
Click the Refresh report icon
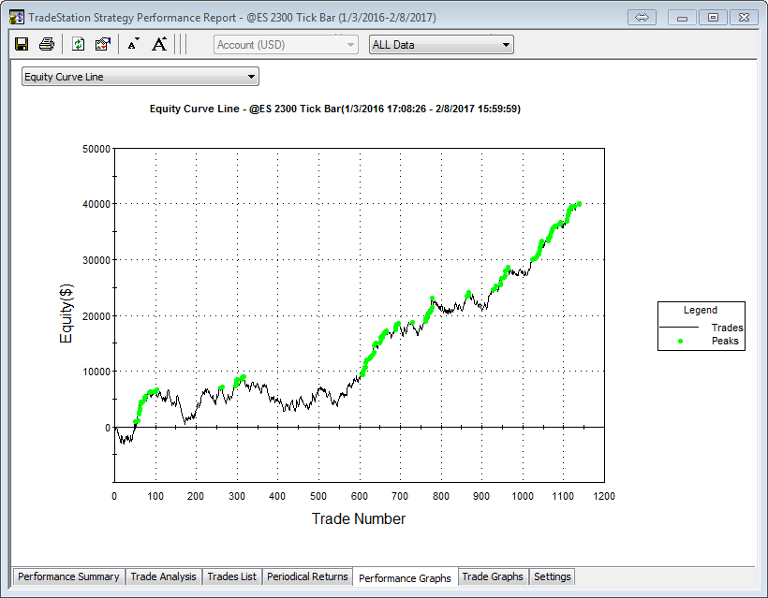79,44
